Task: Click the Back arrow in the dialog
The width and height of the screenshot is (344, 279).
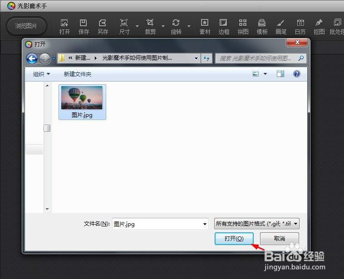Action: point(32,59)
